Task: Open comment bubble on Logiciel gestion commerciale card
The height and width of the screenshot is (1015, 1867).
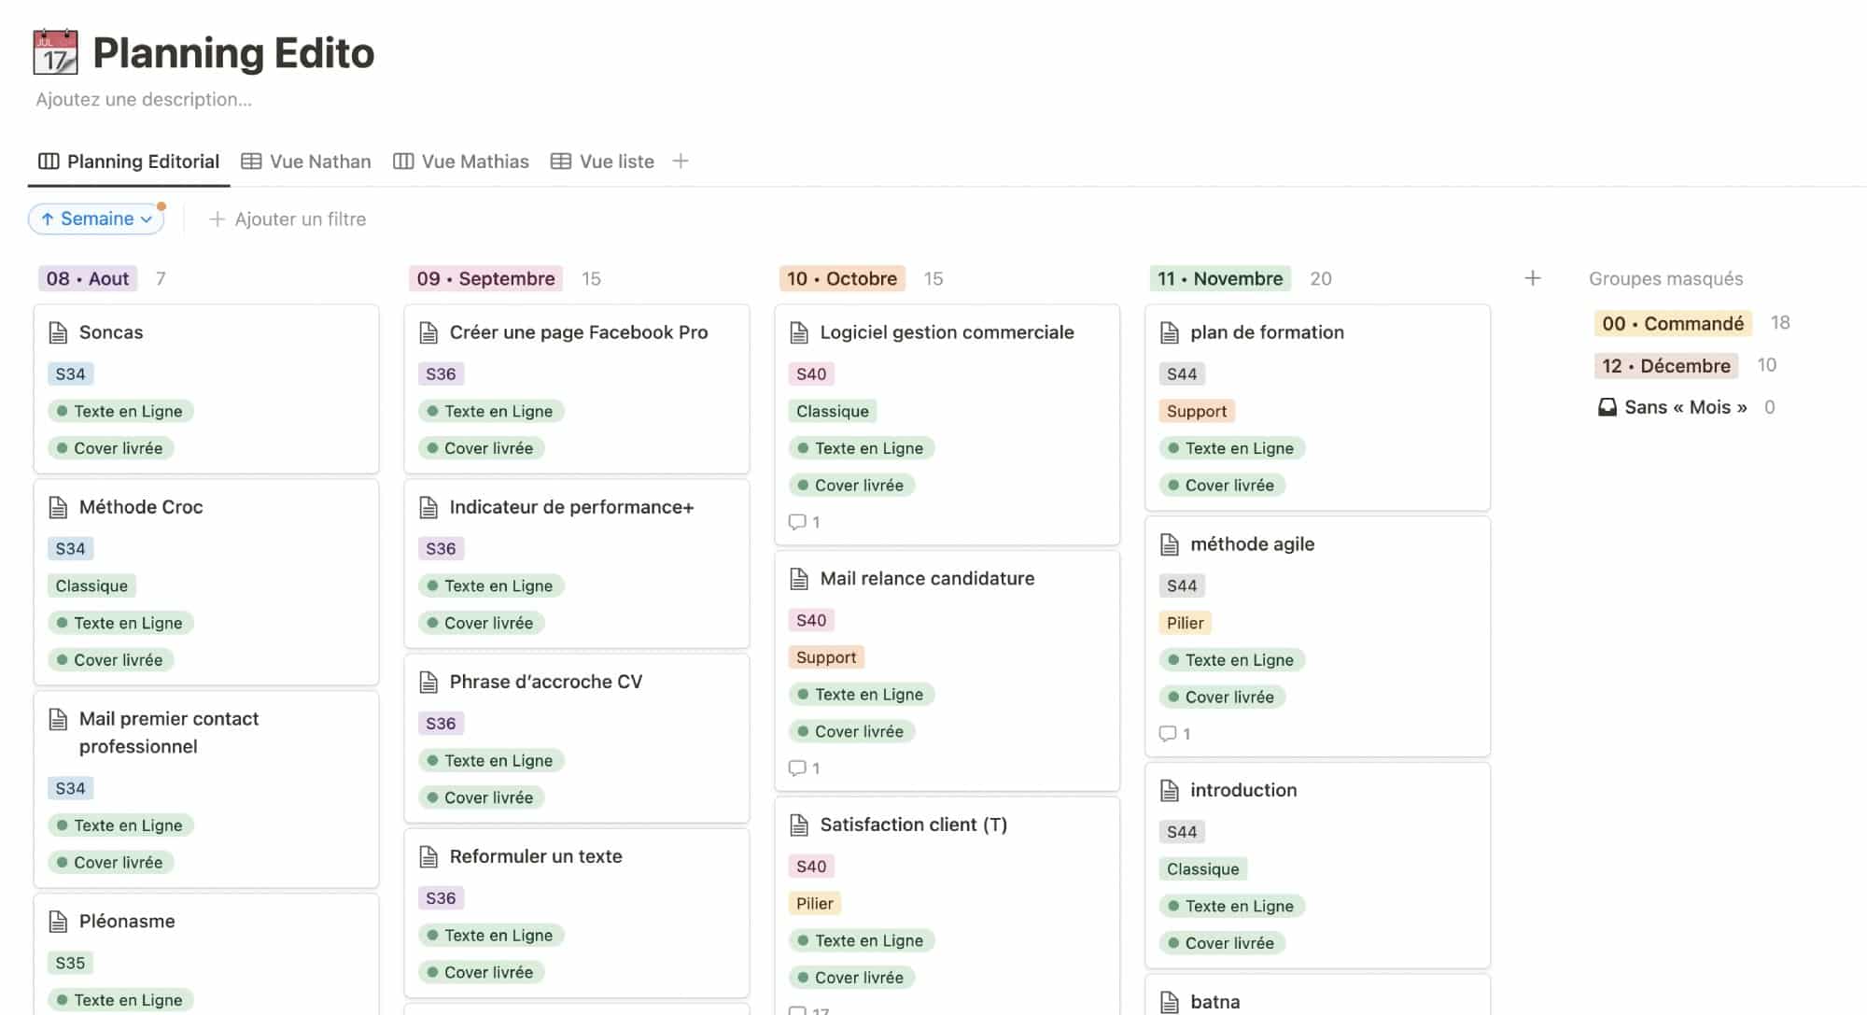Action: pos(798,522)
